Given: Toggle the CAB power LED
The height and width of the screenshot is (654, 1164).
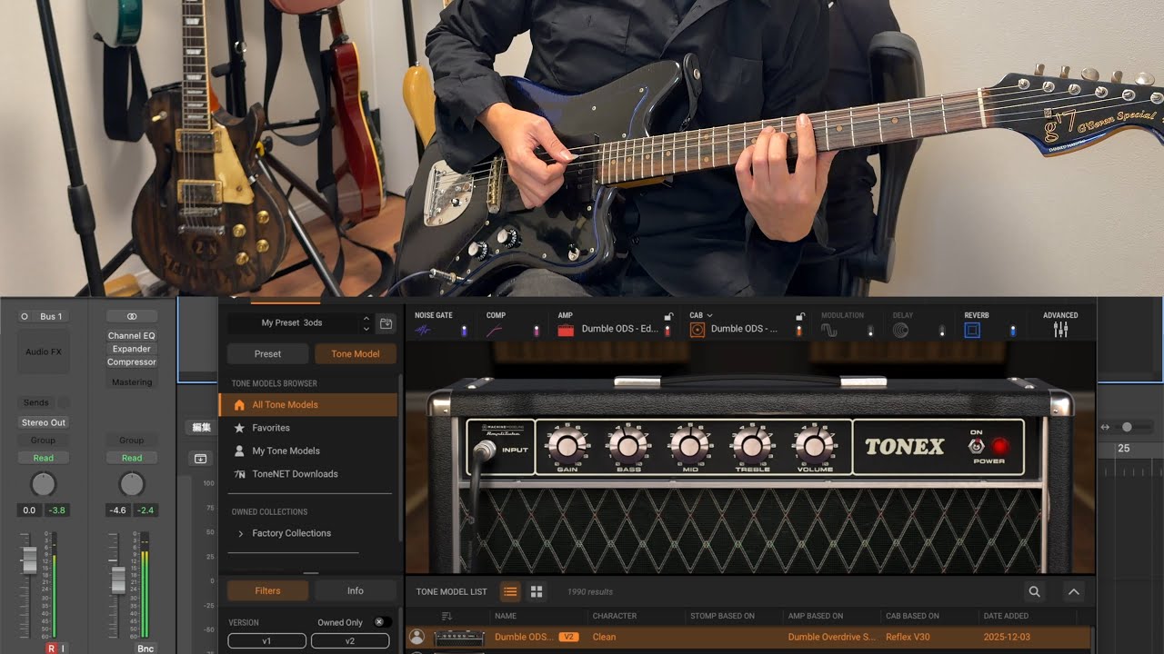Looking at the screenshot, I should point(799,331).
